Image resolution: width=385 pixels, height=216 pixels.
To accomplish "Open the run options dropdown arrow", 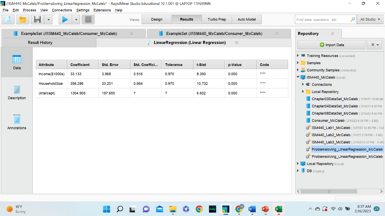I will click(x=76, y=19).
